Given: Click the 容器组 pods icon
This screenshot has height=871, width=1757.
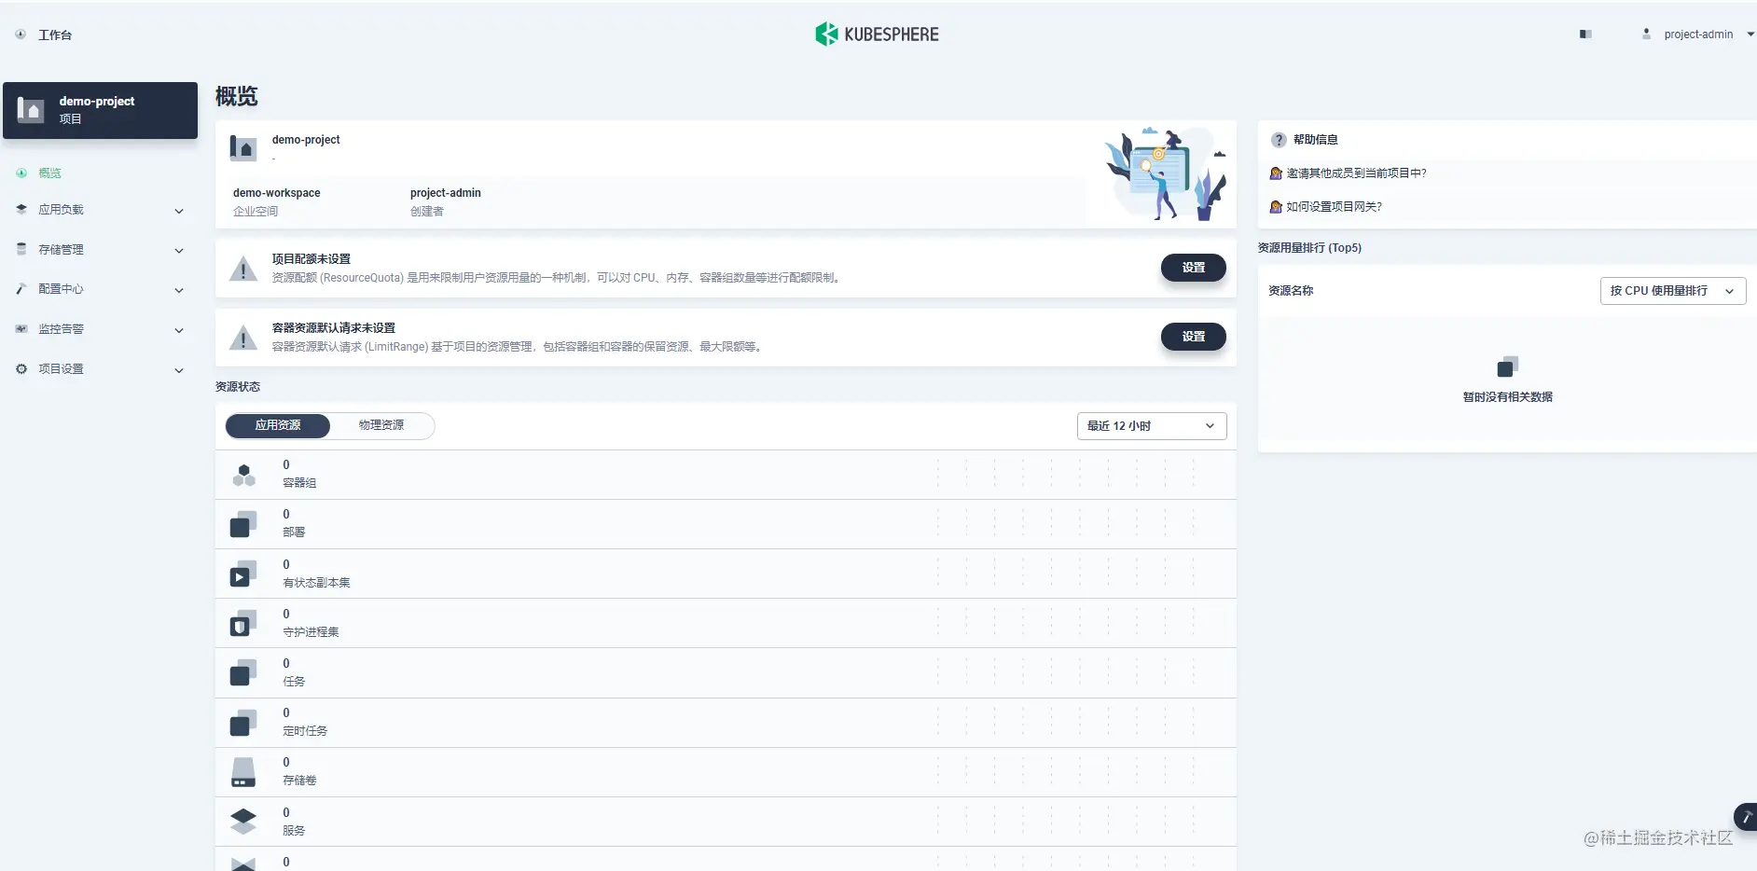Looking at the screenshot, I should pyautogui.click(x=243, y=475).
